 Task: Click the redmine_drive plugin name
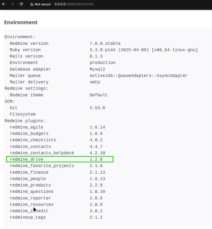(x=26, y=159)
